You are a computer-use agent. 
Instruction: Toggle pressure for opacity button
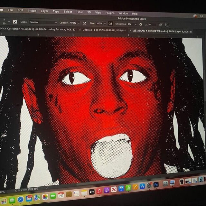[85, 23]
